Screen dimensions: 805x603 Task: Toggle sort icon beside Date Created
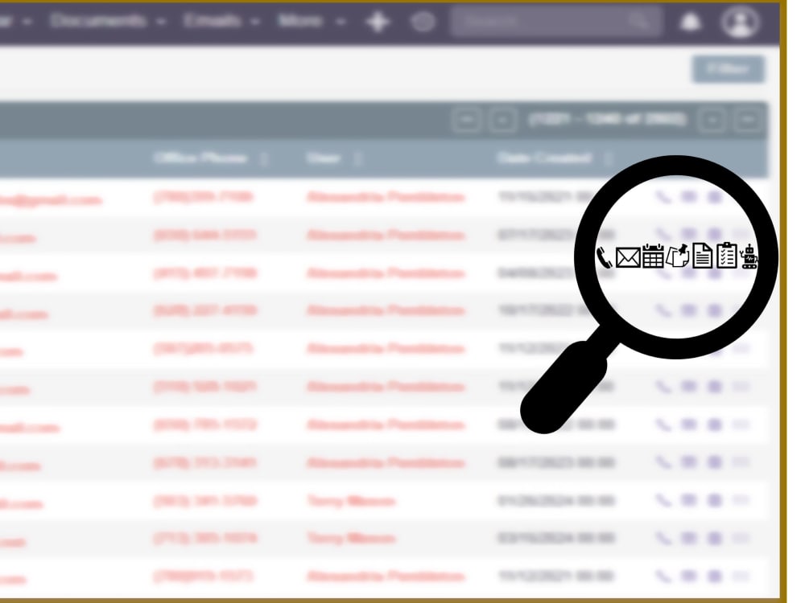(608, 158)
